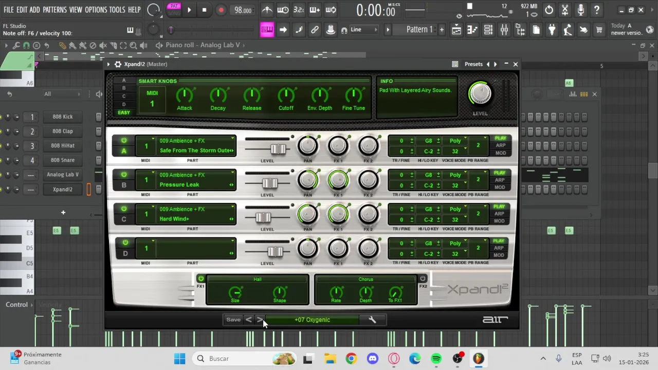The width and height of the screenshot is (658, 370).
Task: Toggle the link chain icon
Action: (x=315, y=30)
